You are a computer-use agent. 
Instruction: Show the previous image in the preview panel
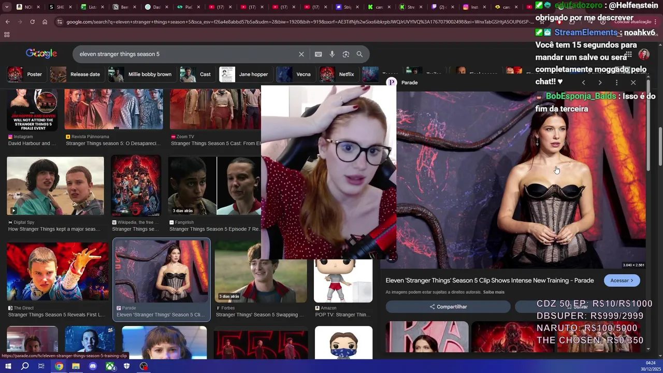click(x=583, y=82)
